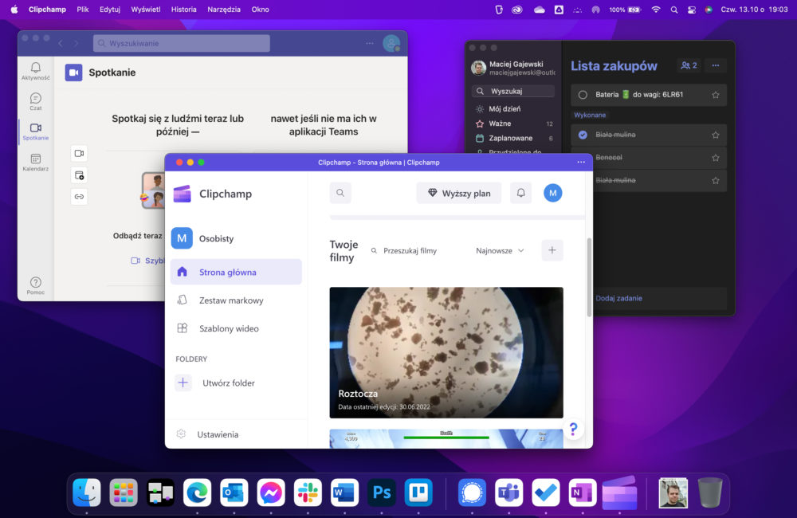797x518 pixels.
Task: Star the Bateria do wagi task
Action: point(715,95)
